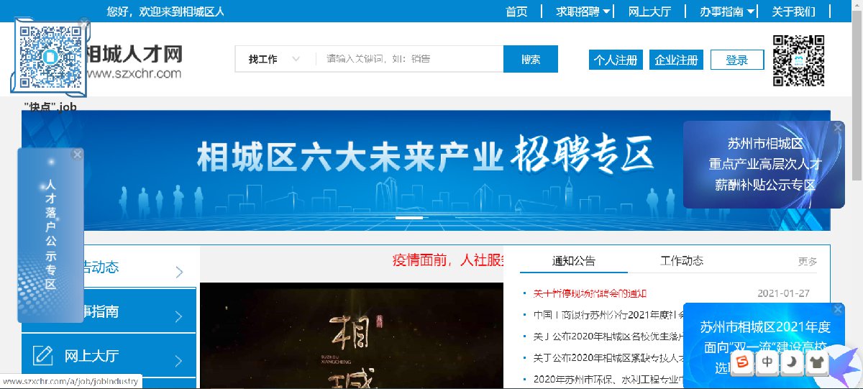863x389 pixels.
Task: Click the shirt skin icon in the input toolbar
Action: point(816,362)
